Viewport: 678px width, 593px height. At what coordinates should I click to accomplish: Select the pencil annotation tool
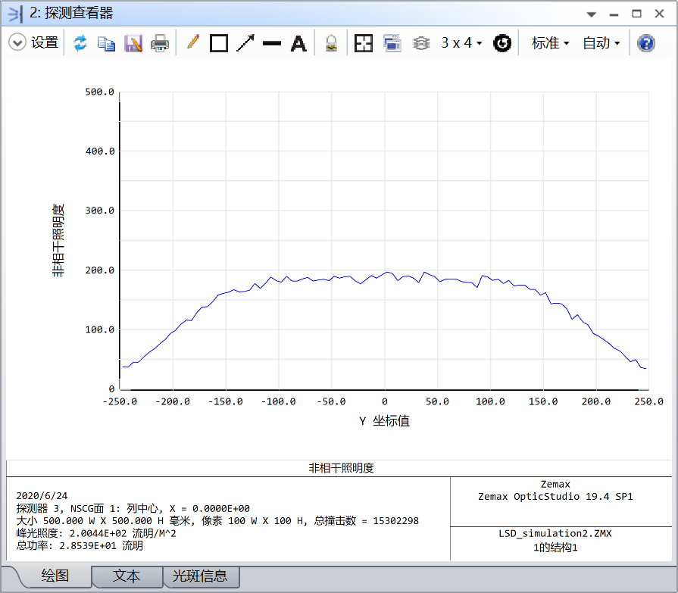192,43
